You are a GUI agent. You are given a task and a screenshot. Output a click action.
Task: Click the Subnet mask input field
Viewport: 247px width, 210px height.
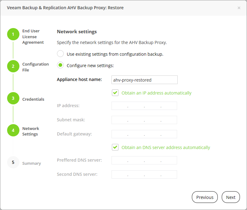[144, 120]
